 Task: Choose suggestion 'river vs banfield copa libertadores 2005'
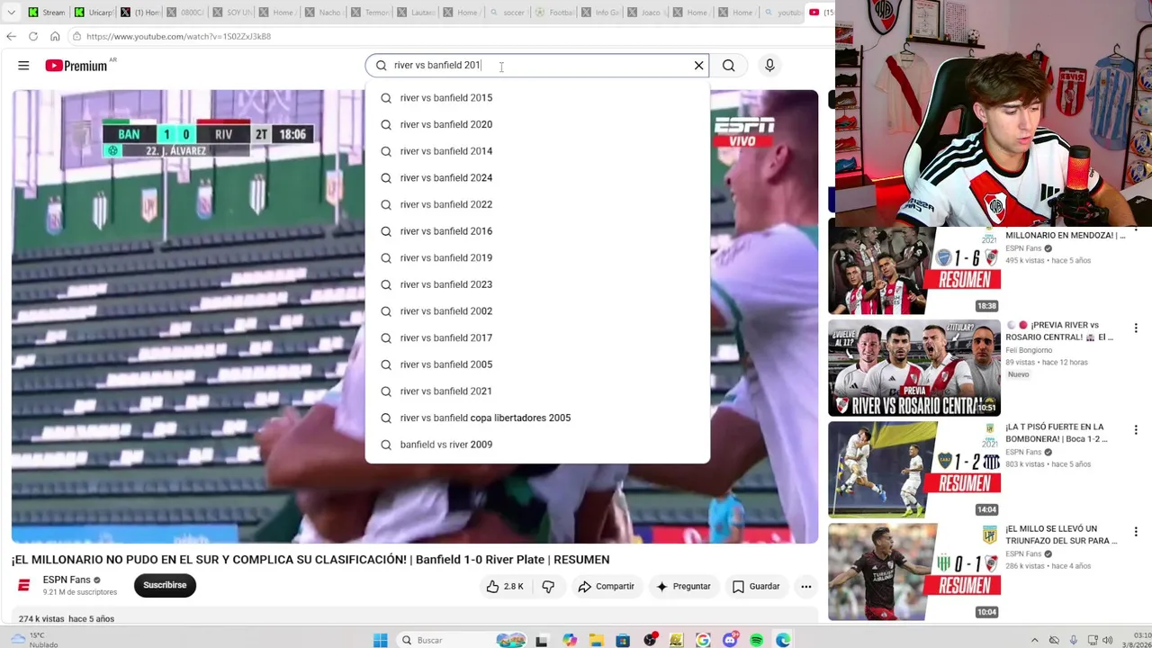537,418
